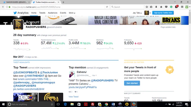Open the Windows Store taskbar icon
The width and height of the screenshot is (191, 107).
(79, 104)
